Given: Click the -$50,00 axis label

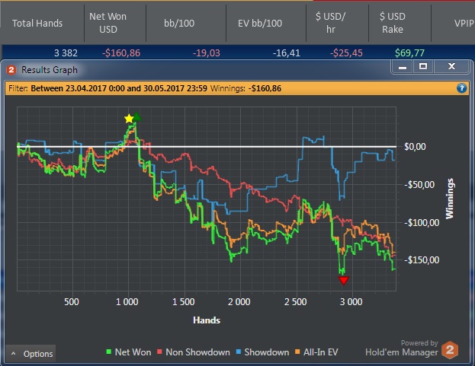Looking at the screenshot, I should tap(419, 185).
